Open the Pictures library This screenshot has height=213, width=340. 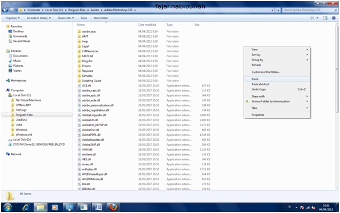point(16,66)
